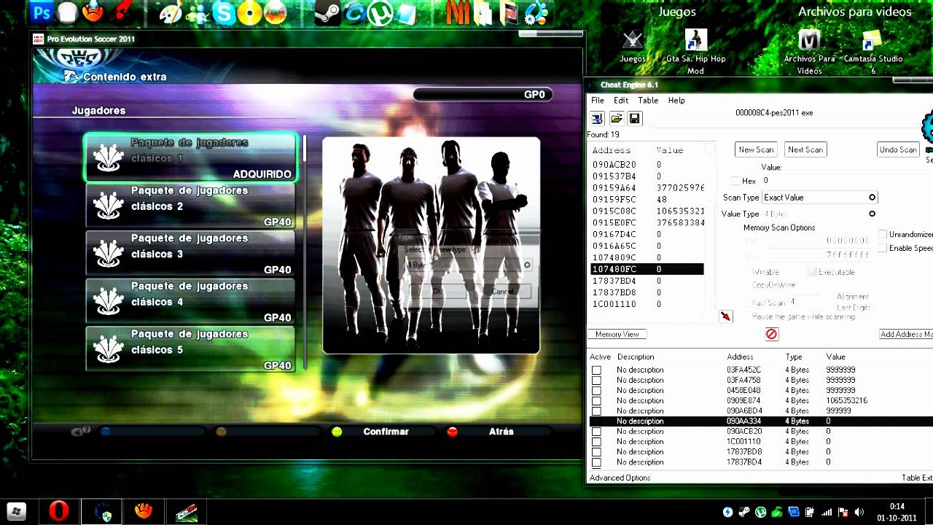Open uTorrent from the top dock
Image resolution: width=933 pixels, height=525 pixels.
380,13
